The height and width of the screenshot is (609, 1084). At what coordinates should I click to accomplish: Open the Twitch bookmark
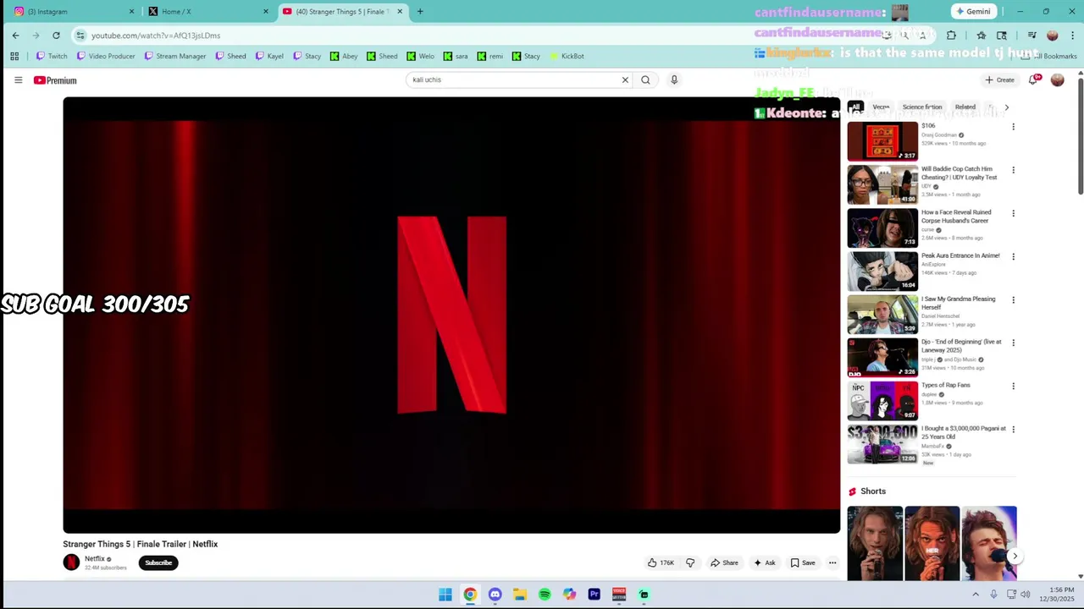tap(52, 56)
